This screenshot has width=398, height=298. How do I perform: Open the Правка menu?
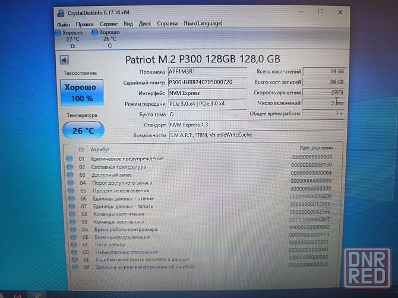[84, 24]
